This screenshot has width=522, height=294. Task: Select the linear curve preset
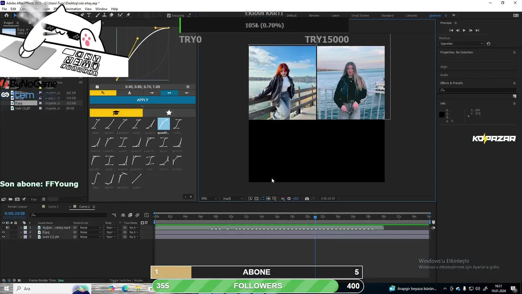point(137,179)
